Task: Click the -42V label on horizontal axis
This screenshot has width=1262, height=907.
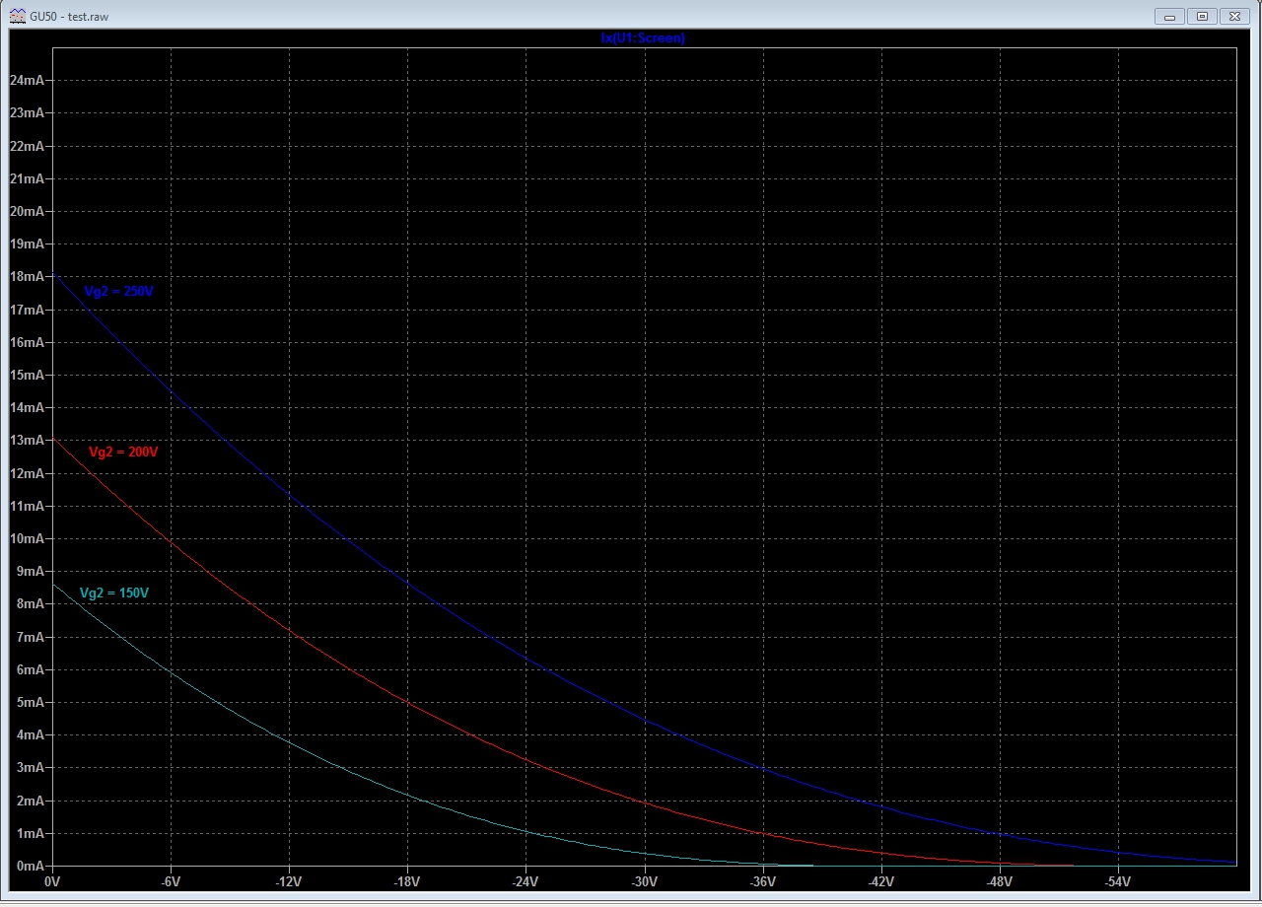Action: coord(880,881)
